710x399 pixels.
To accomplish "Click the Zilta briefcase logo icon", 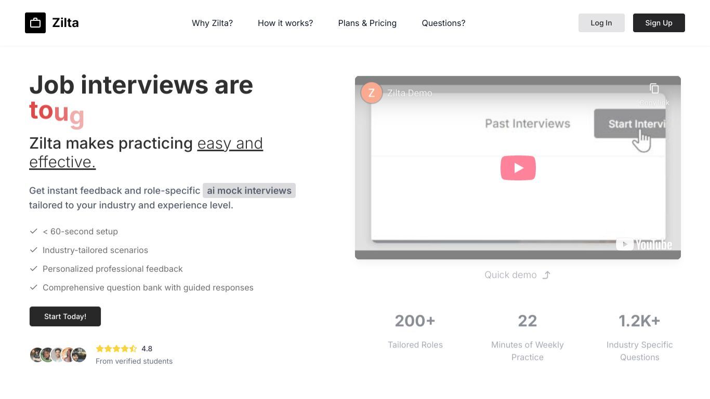I will click(x=35, y=23).
